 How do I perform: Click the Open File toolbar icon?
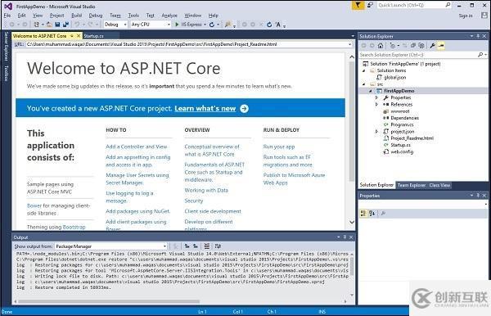(x=49, y=25)
